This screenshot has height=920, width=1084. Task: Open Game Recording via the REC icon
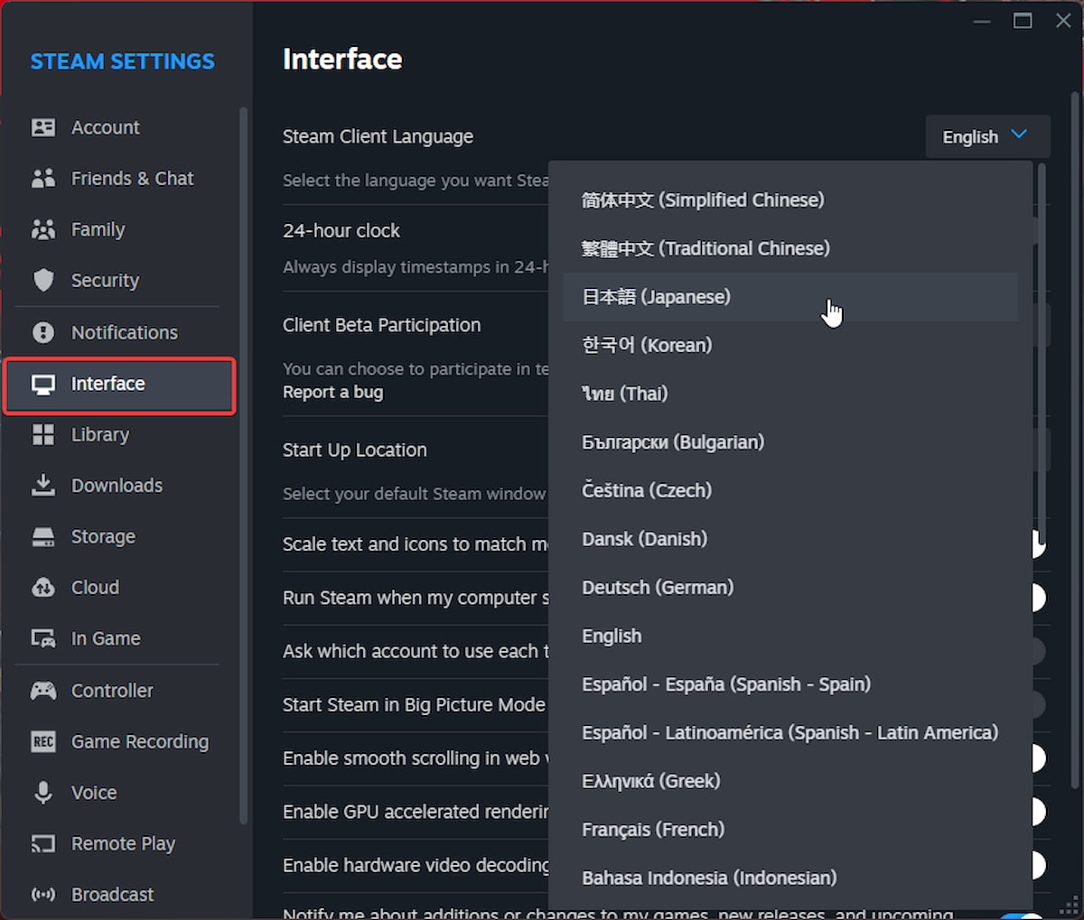coord(42,741)
